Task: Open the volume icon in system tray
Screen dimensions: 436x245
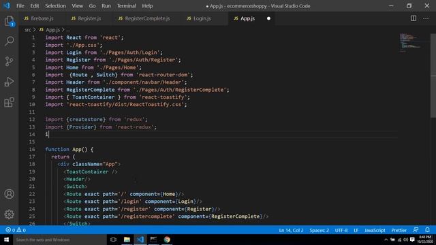Action: 406,240
